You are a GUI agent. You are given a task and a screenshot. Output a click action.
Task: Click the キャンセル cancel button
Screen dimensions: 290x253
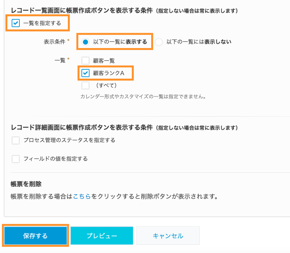pyautogui.click(x=168, y=236)
